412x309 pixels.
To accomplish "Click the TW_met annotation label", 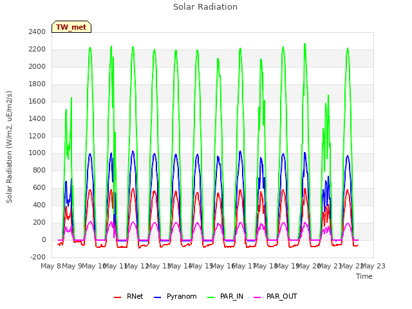I will click(x=71, y=27).
